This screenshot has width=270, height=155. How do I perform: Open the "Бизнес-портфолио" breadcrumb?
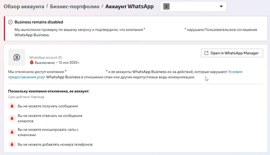pyautogui.click(x=75, y=6)
